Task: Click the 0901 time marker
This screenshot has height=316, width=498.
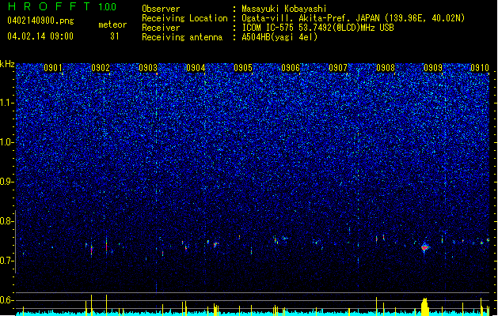Action: (53, 68)
